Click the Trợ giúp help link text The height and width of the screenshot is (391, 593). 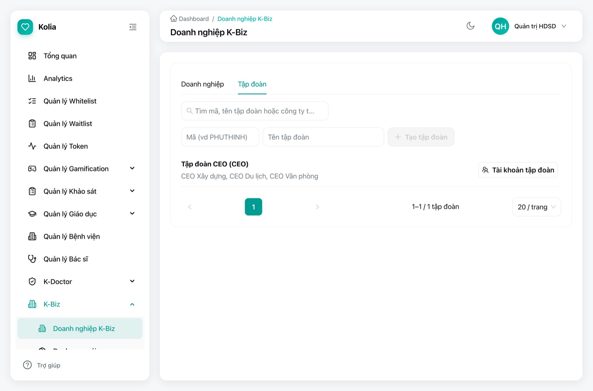click(49, 365)
